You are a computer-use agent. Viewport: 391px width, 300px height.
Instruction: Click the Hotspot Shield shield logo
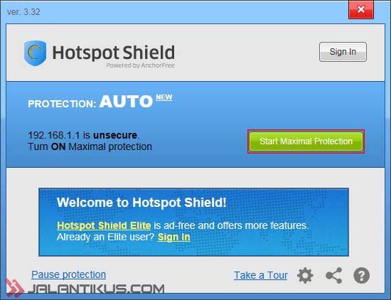pos(35,53)
